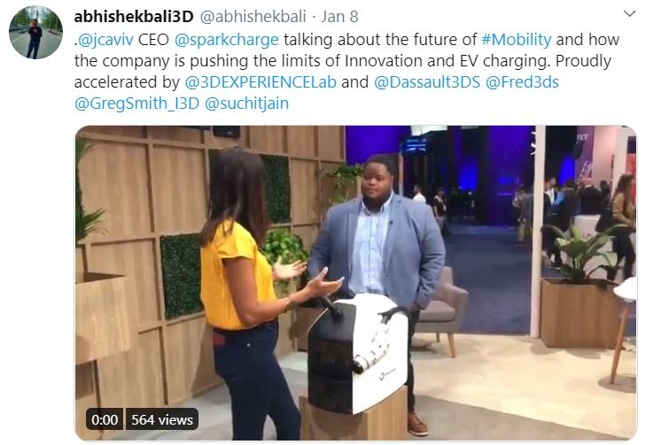Open the @Dassault3DS profile mention
Screen dimensions: 646x445
click(427, 82)
